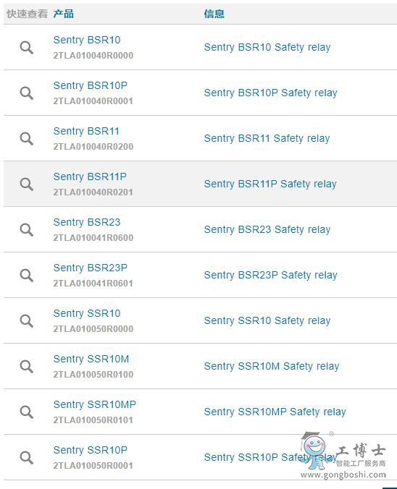
Task: Open quick view for Sentry BSR11P
Action: 27,184
